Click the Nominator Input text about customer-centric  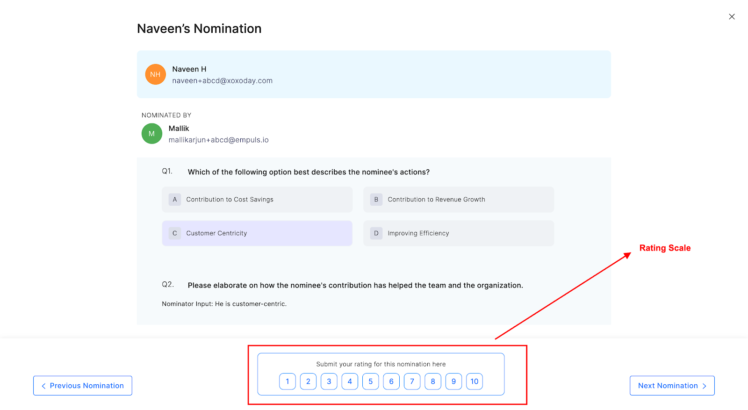click(x=224, y=304)
